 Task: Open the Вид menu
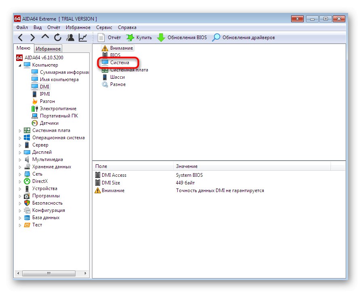(38, 27)
